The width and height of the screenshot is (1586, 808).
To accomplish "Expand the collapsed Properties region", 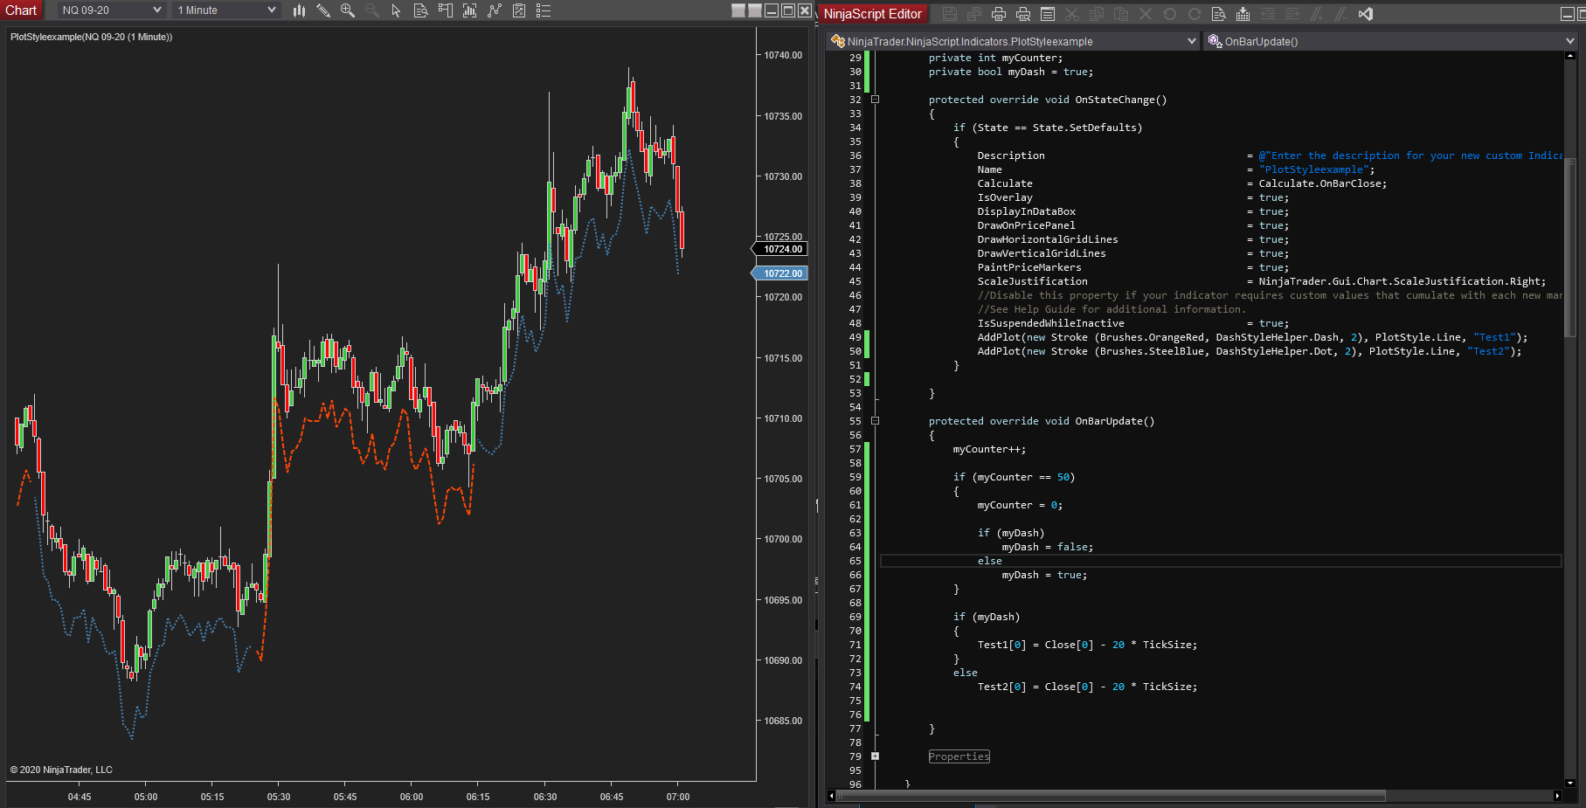I will pos(875,756).
